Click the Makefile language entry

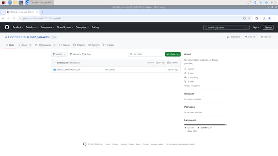[x=205, y=127]
